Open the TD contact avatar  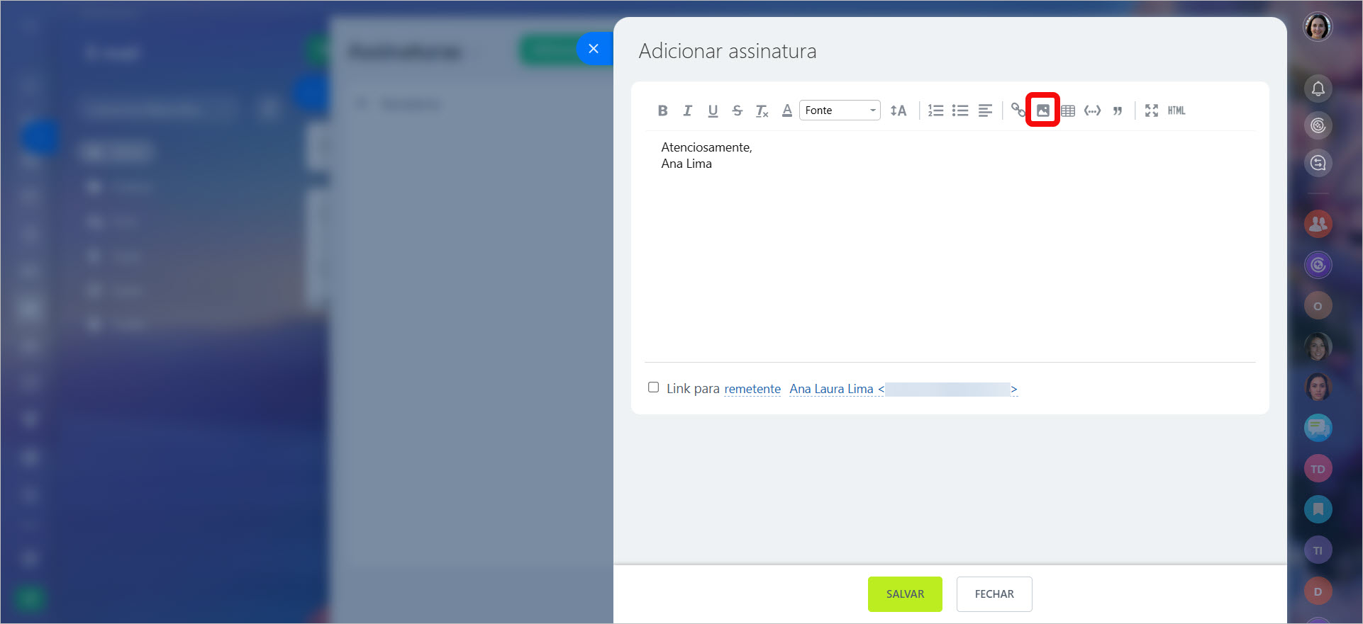coord(1318,469)
